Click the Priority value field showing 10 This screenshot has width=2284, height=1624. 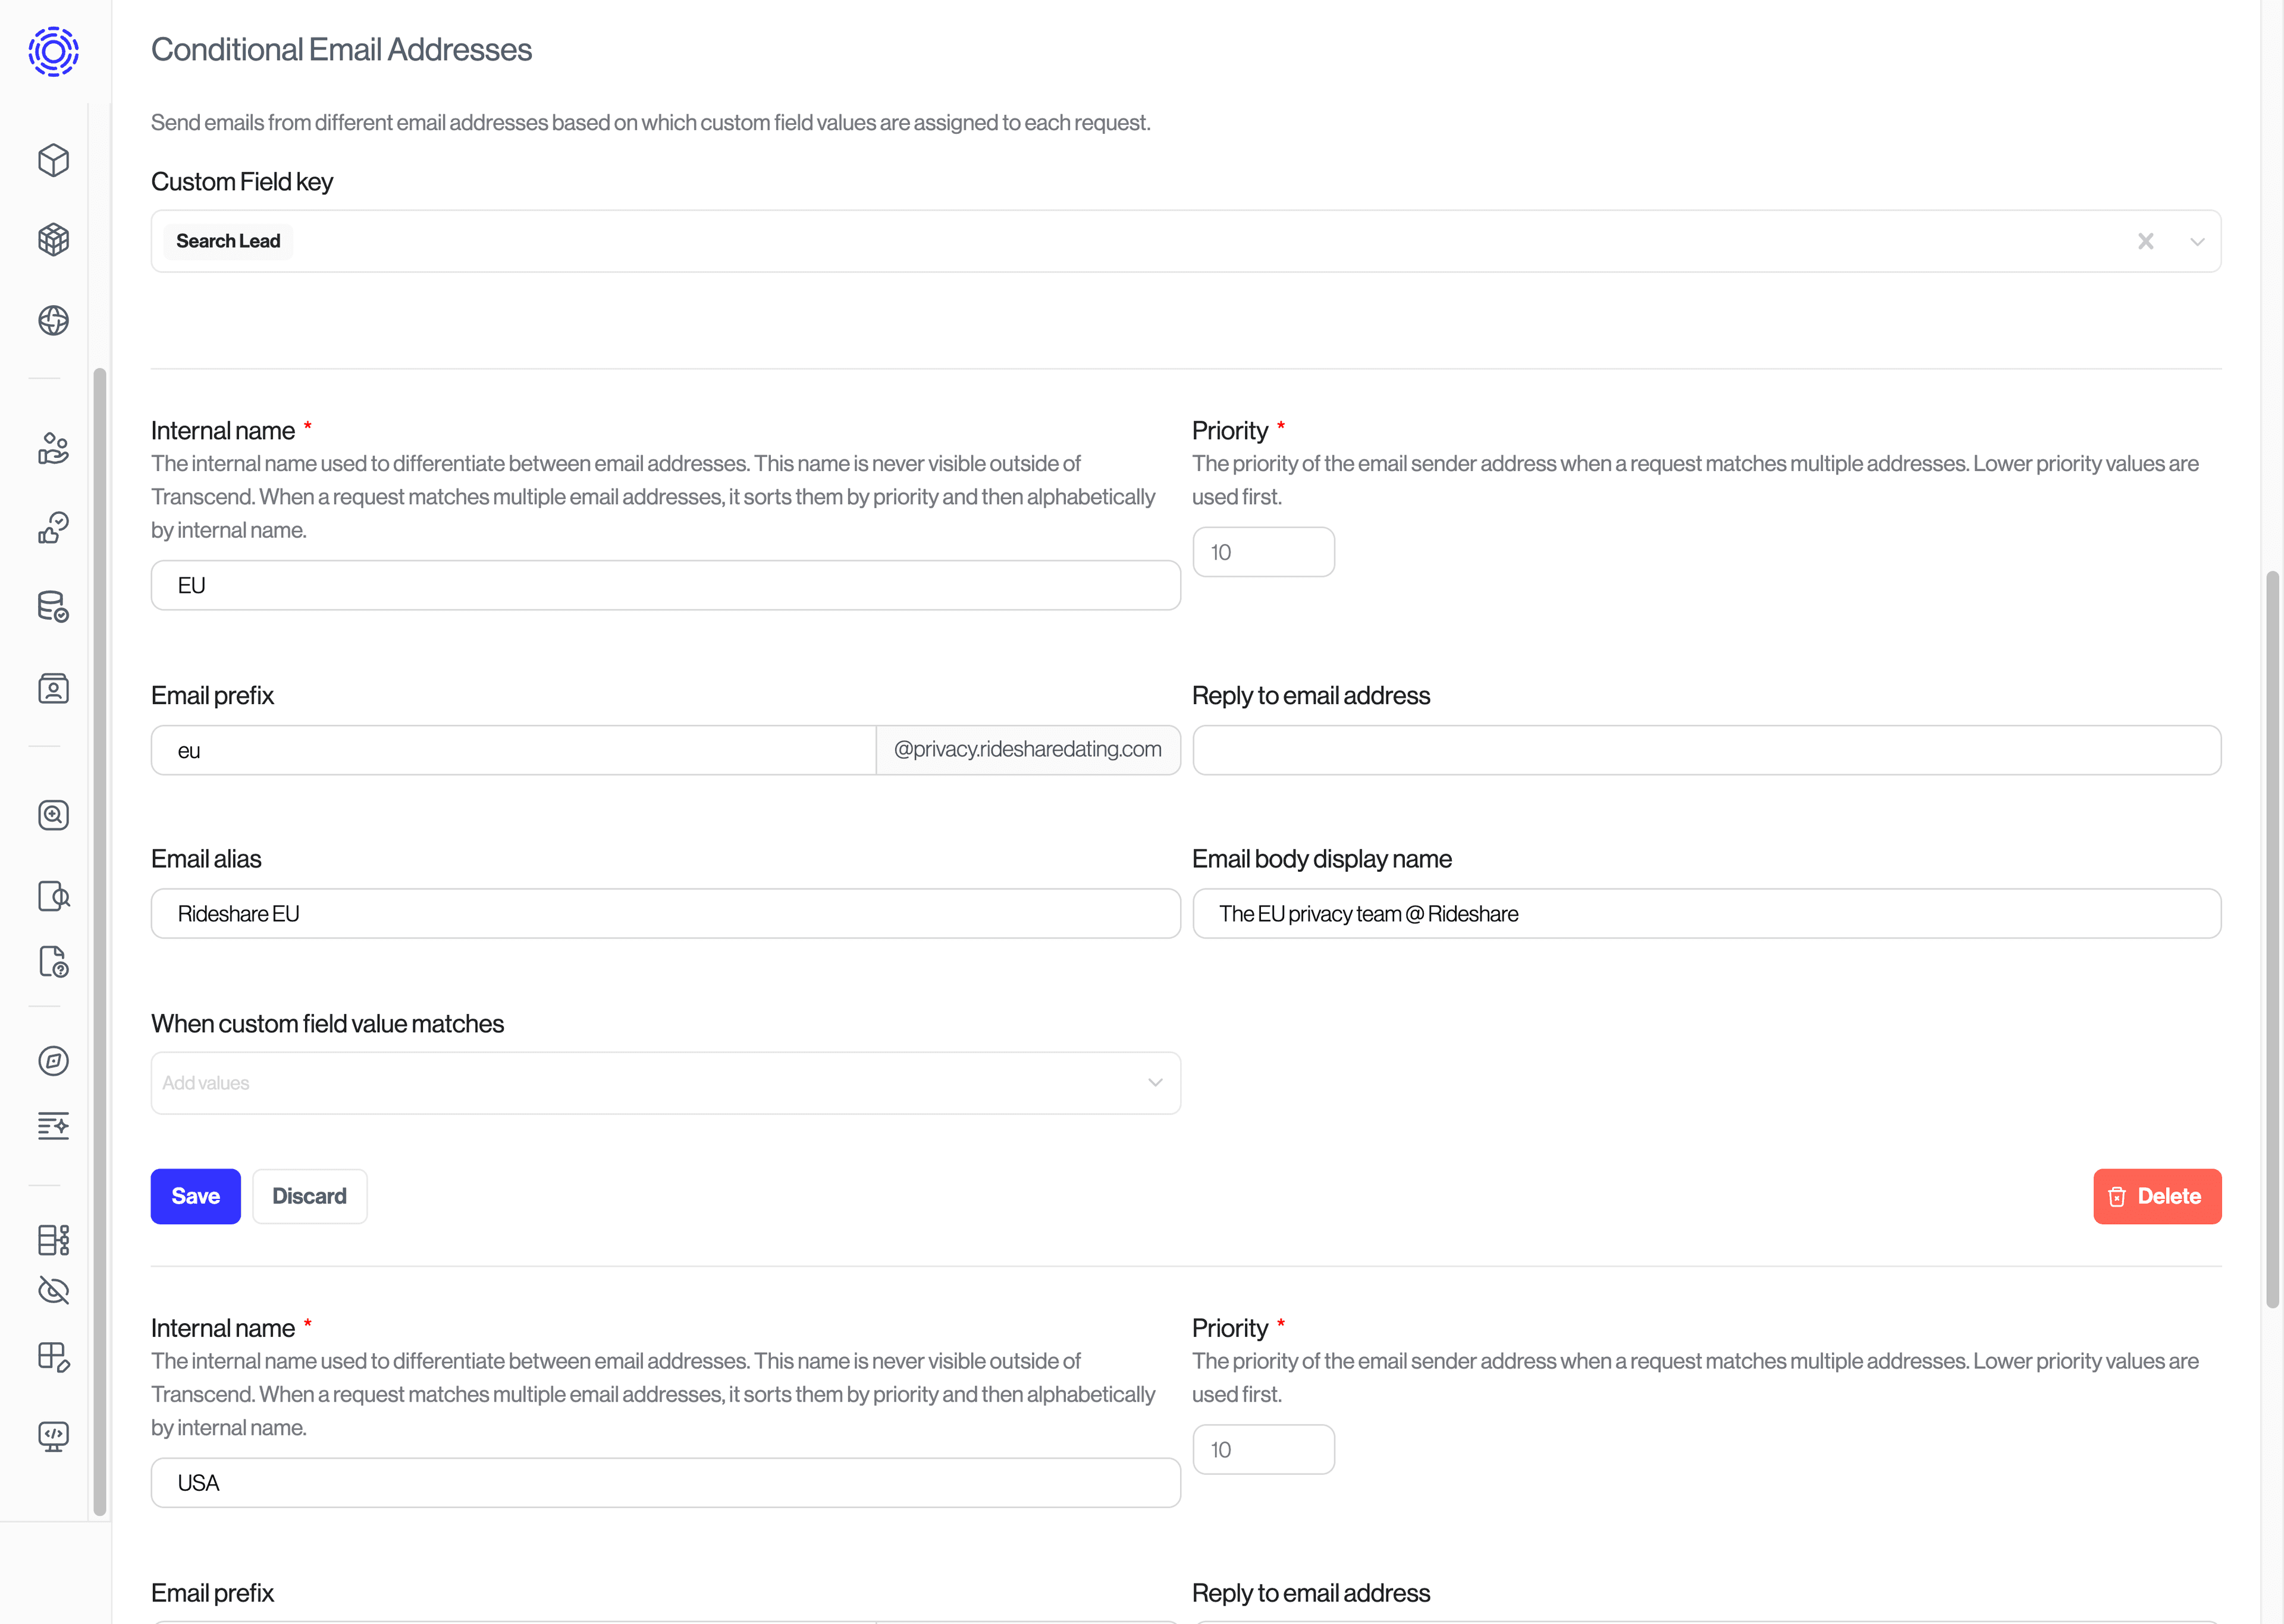click(1263, 551)
